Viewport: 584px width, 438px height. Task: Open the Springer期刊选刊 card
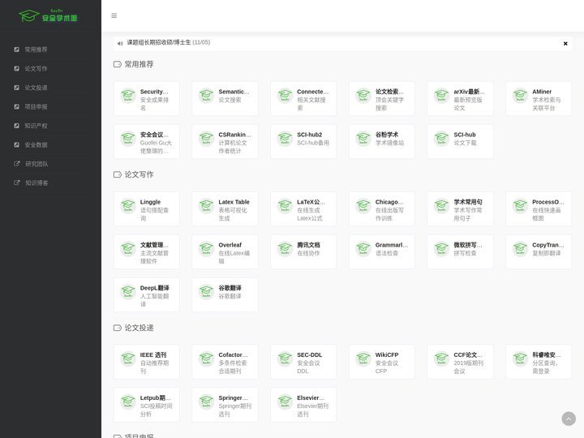[x=225, y=405]
